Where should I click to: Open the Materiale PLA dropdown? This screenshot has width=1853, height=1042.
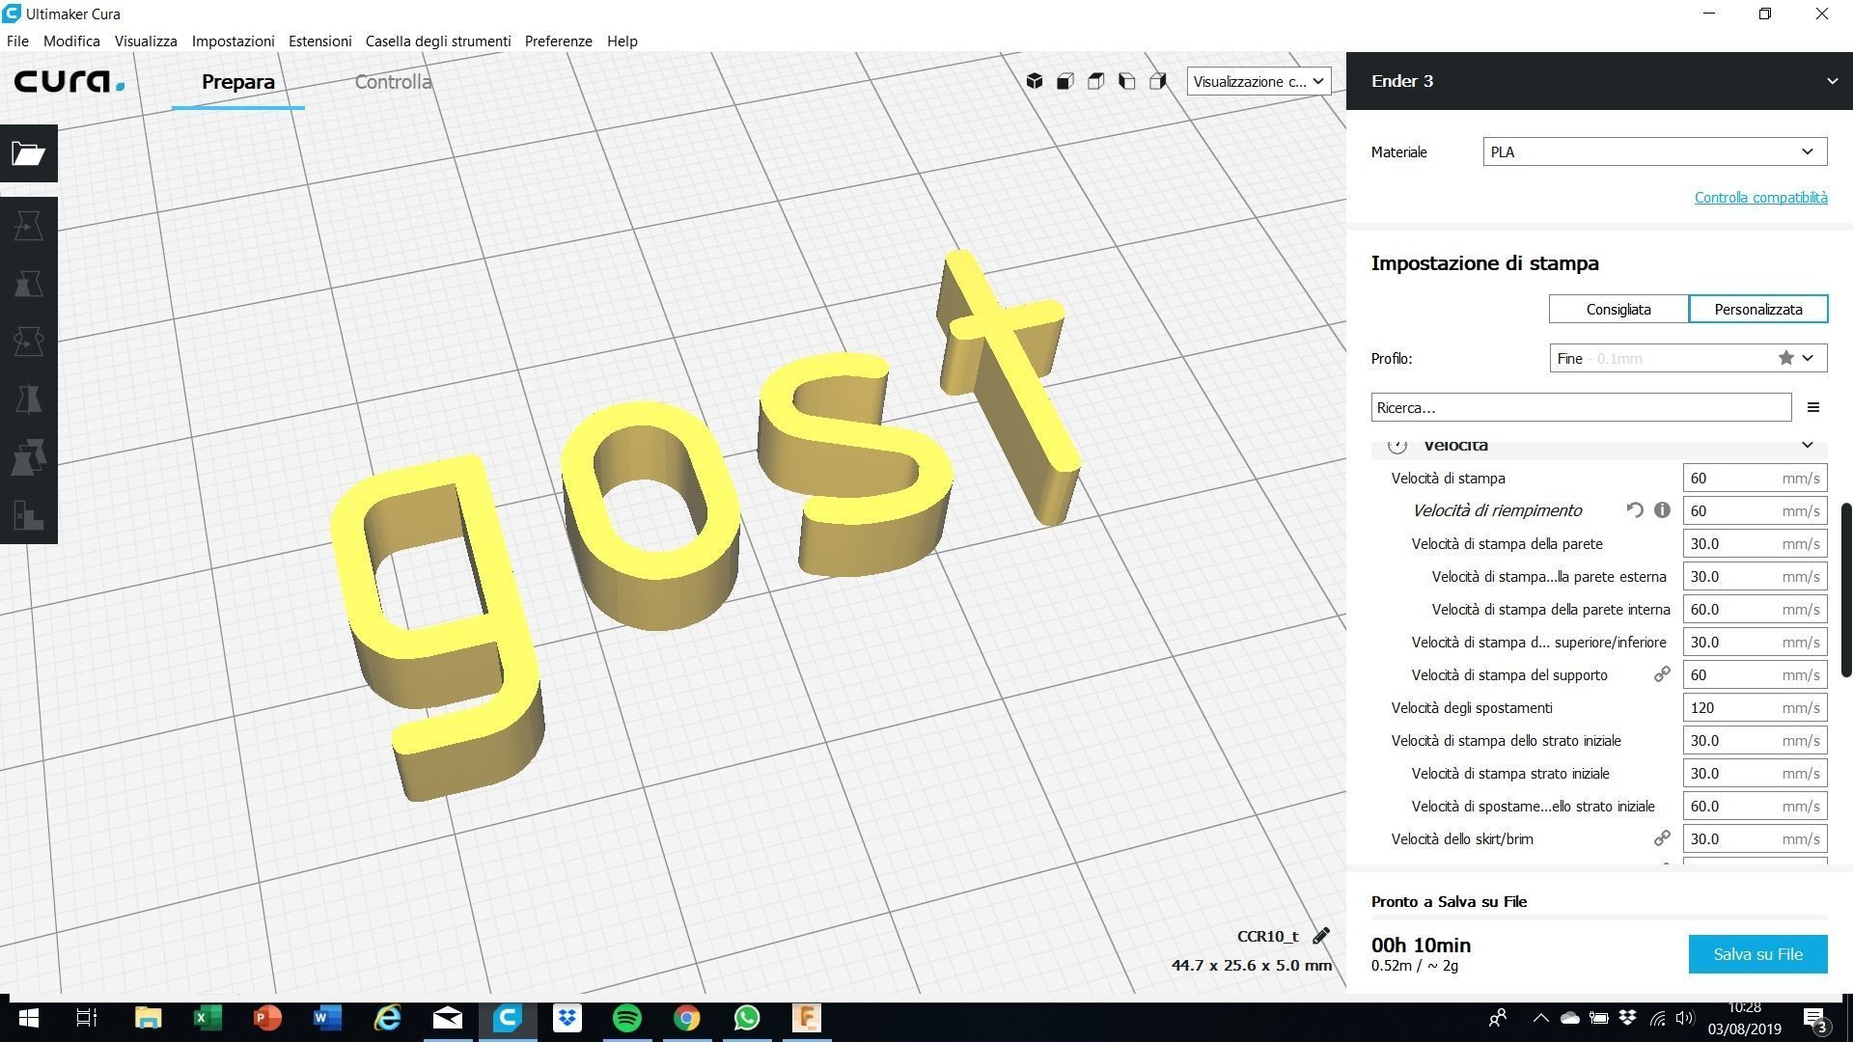click(x=1654, y=151)
